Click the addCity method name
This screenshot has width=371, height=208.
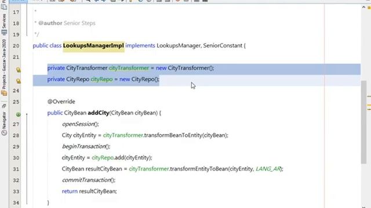coord(99,113)
